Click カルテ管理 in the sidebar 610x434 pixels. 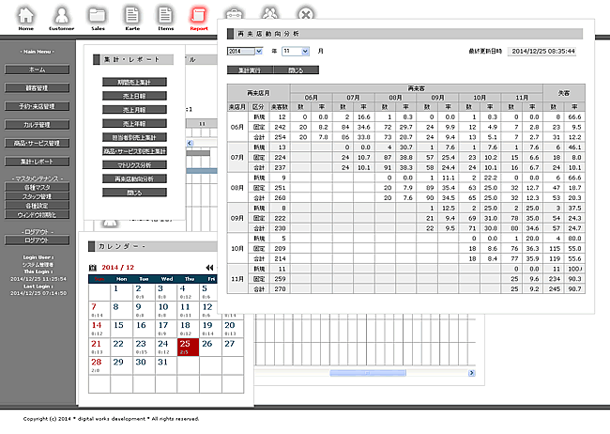pos(38,125)
